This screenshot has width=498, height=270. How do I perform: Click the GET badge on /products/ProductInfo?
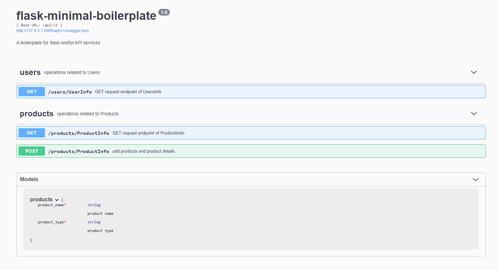(x=31, y=133)
